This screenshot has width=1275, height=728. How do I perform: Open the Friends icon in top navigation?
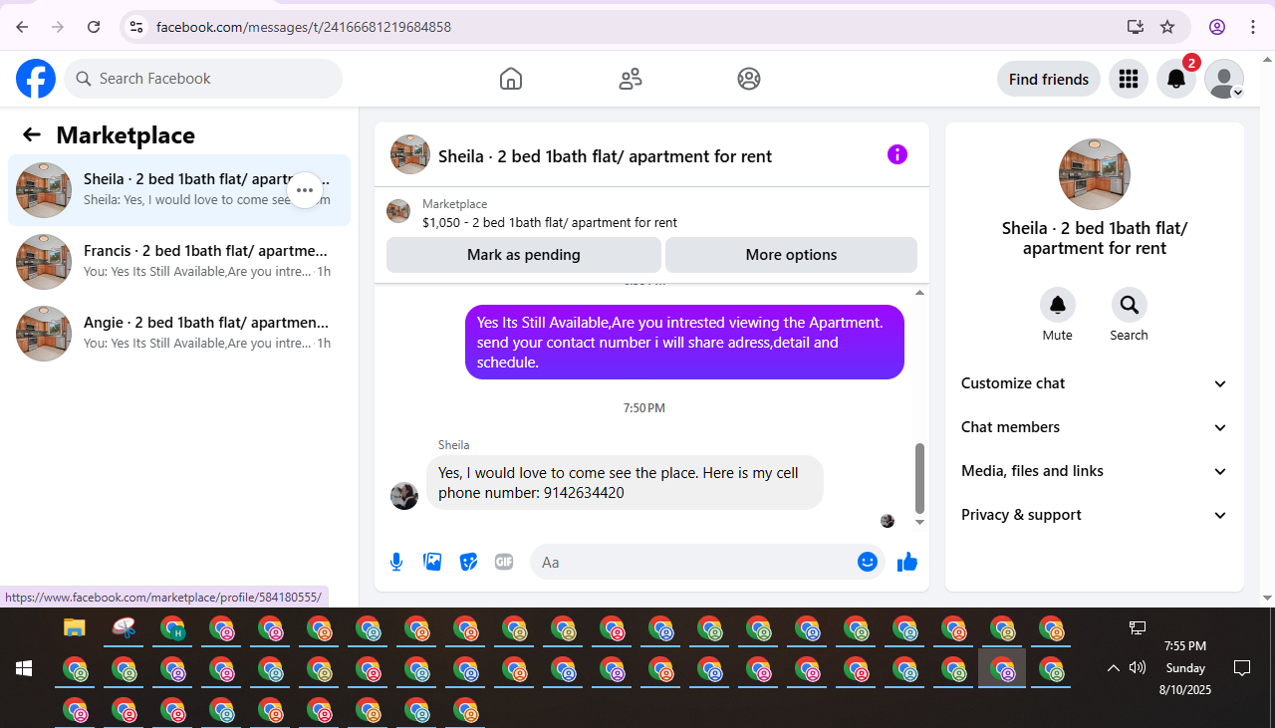(631, 79)
